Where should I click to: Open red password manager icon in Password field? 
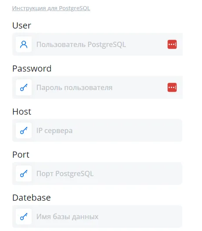tap(172, 87)
